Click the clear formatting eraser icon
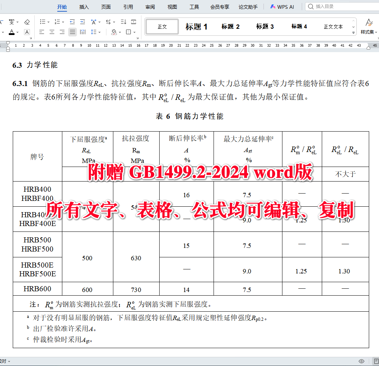Image resolution: width=379 pixels, height=366 pixels. (27, 22)
